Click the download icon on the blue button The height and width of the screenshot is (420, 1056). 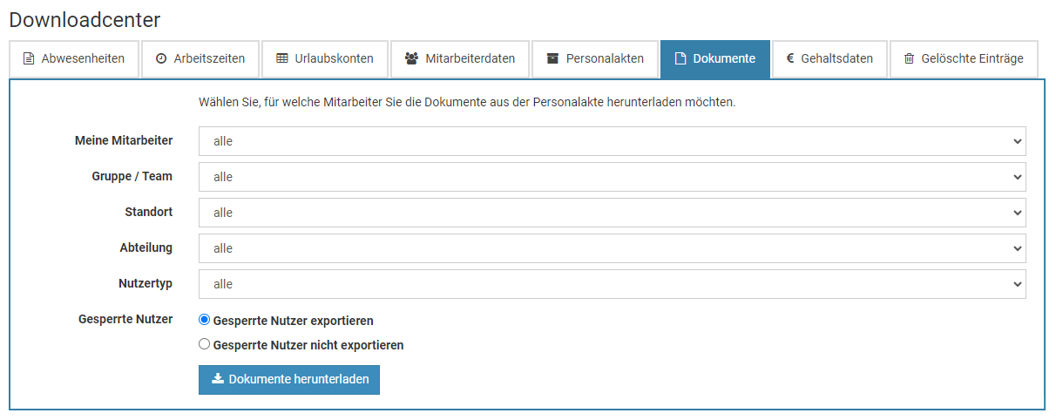tap(219, 380)
